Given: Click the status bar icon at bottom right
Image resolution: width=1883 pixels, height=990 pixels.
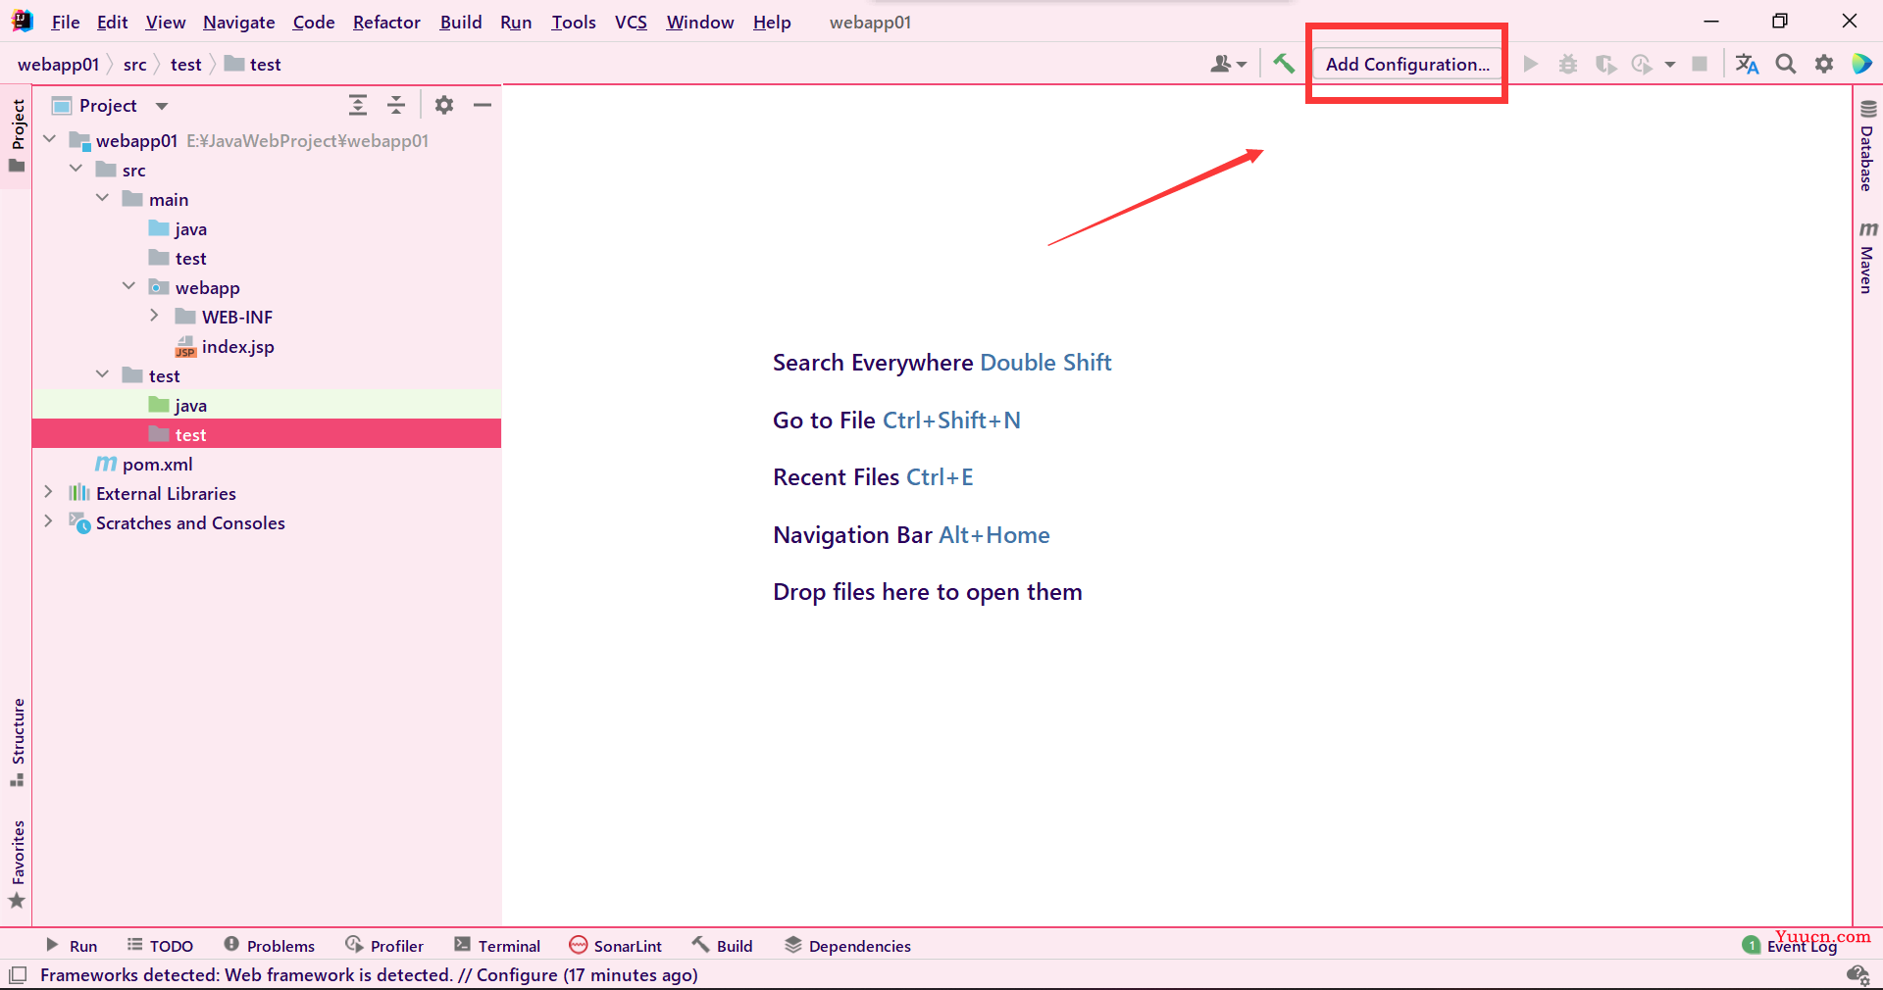Looking at the screenshot, I should tap(1858, 975).
